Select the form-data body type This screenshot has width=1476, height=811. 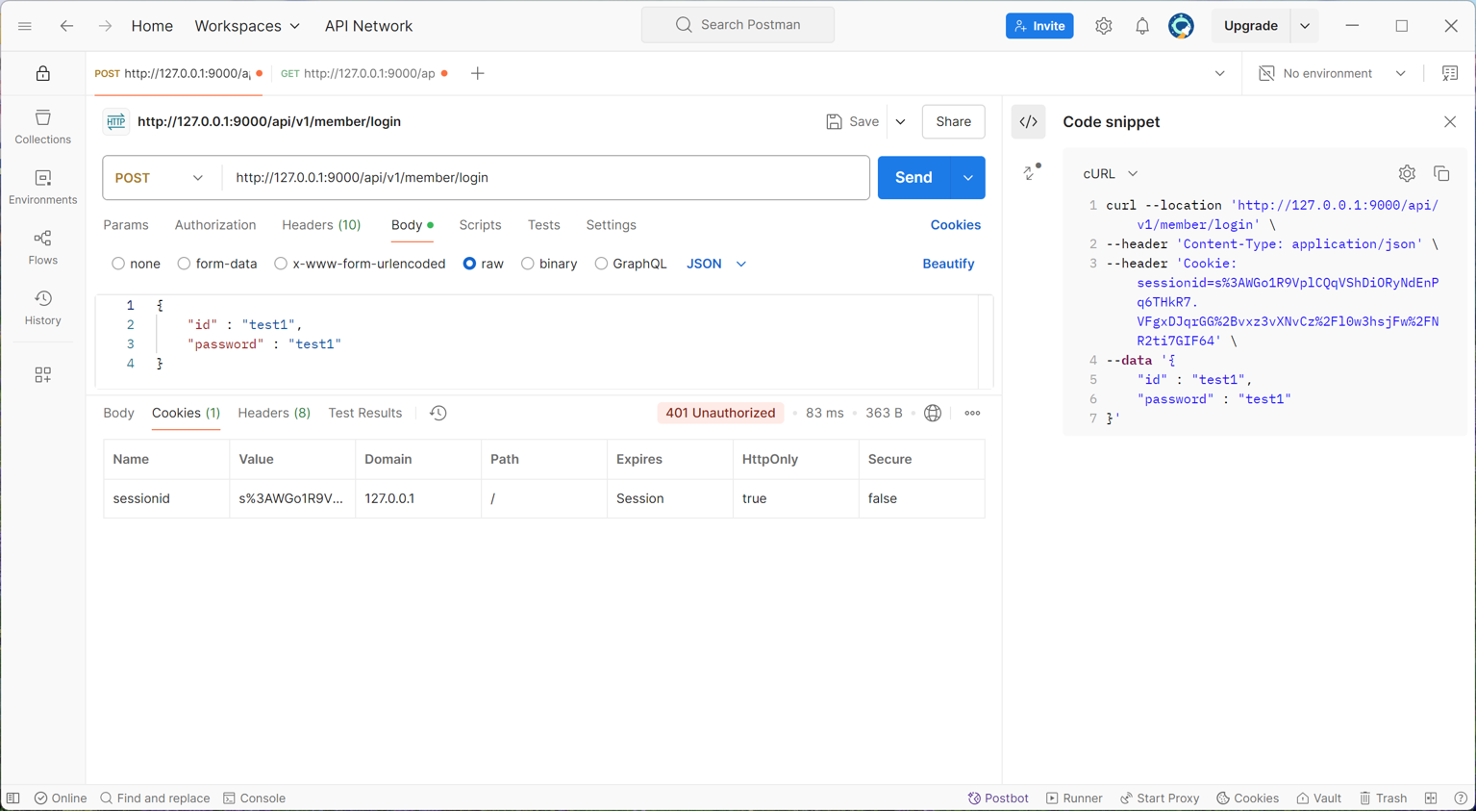(184, 264)
